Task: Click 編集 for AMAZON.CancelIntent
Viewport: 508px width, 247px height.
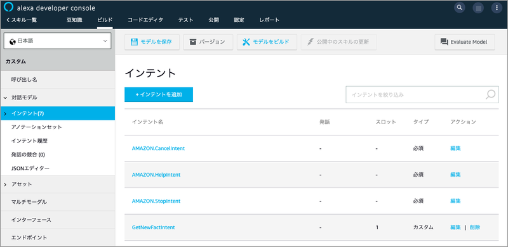Action: click(455, 148)
